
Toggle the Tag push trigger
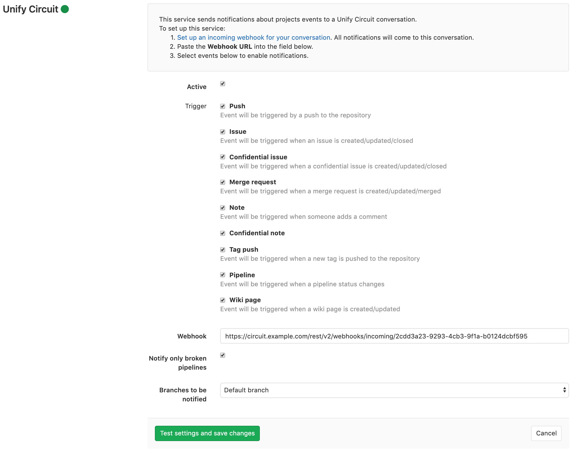click(222, 249)
